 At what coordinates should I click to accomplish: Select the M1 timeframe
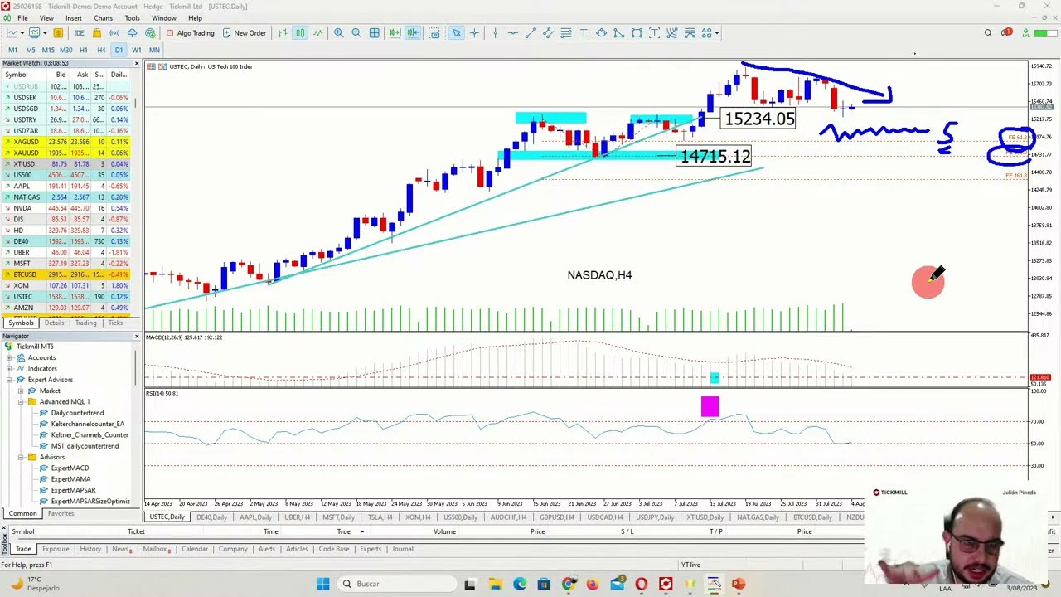tap(12, 51)
